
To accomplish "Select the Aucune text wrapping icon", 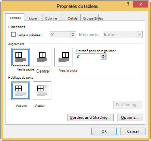I will [x=21, y=91].
